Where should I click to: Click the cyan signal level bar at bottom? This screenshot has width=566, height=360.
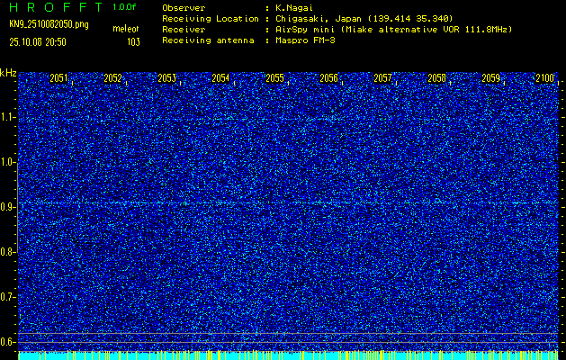[x=288, y=355]
